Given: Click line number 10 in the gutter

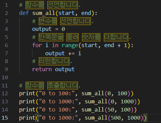Looking at the screenshot, I should click(x=5, y=78).
